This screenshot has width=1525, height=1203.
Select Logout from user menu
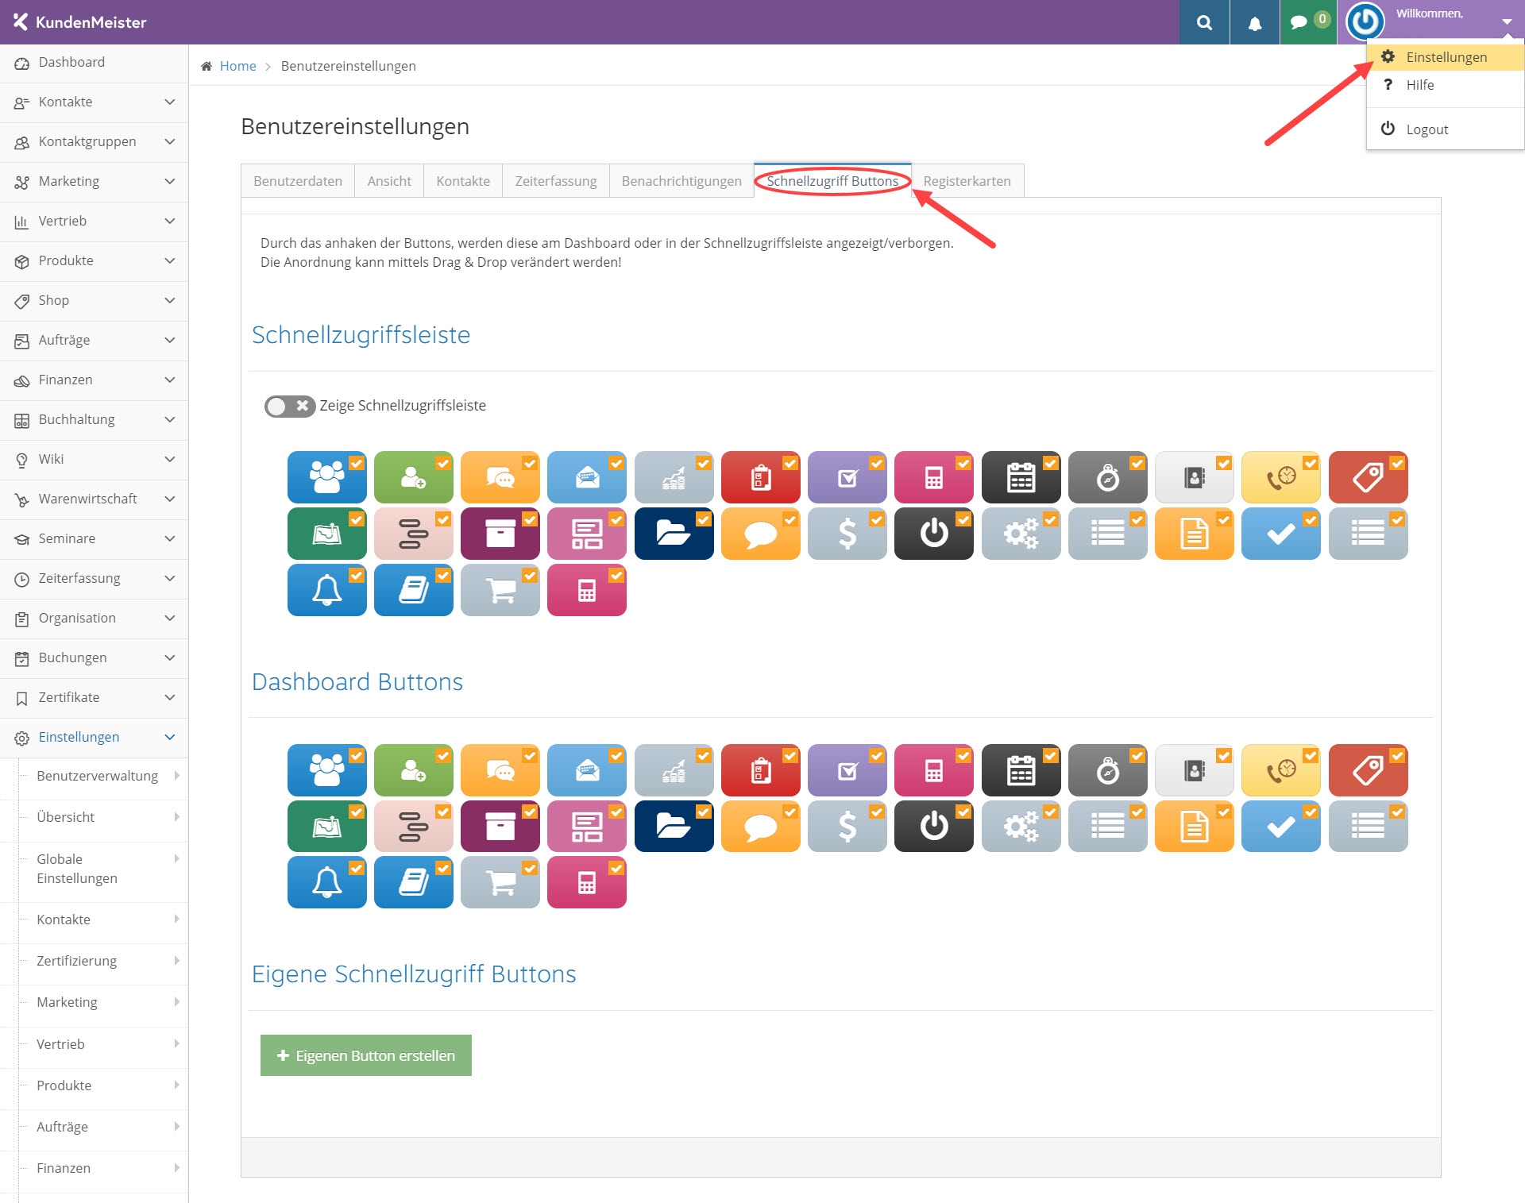coord(1427,129)
